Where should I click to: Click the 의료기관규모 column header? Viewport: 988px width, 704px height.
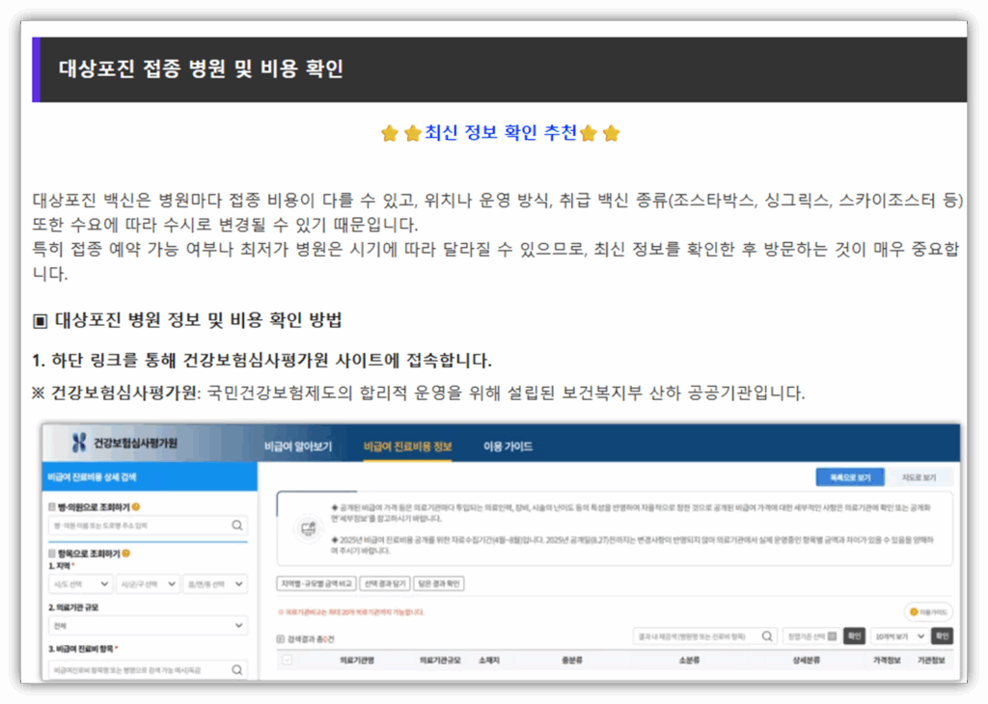click(440, 660)
